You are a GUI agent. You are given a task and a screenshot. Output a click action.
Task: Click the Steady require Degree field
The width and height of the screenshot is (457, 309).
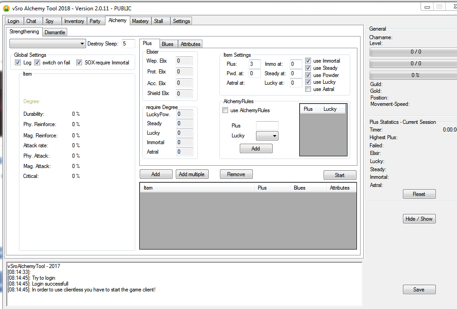[185, 123]
